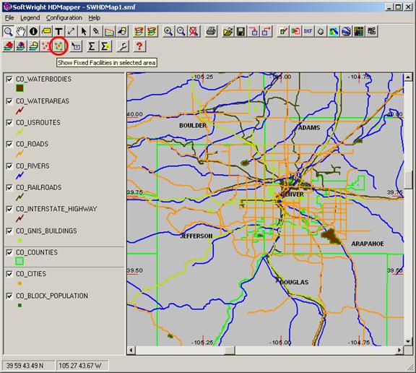
Task: Open the File menu
Action: click(9, 18)
